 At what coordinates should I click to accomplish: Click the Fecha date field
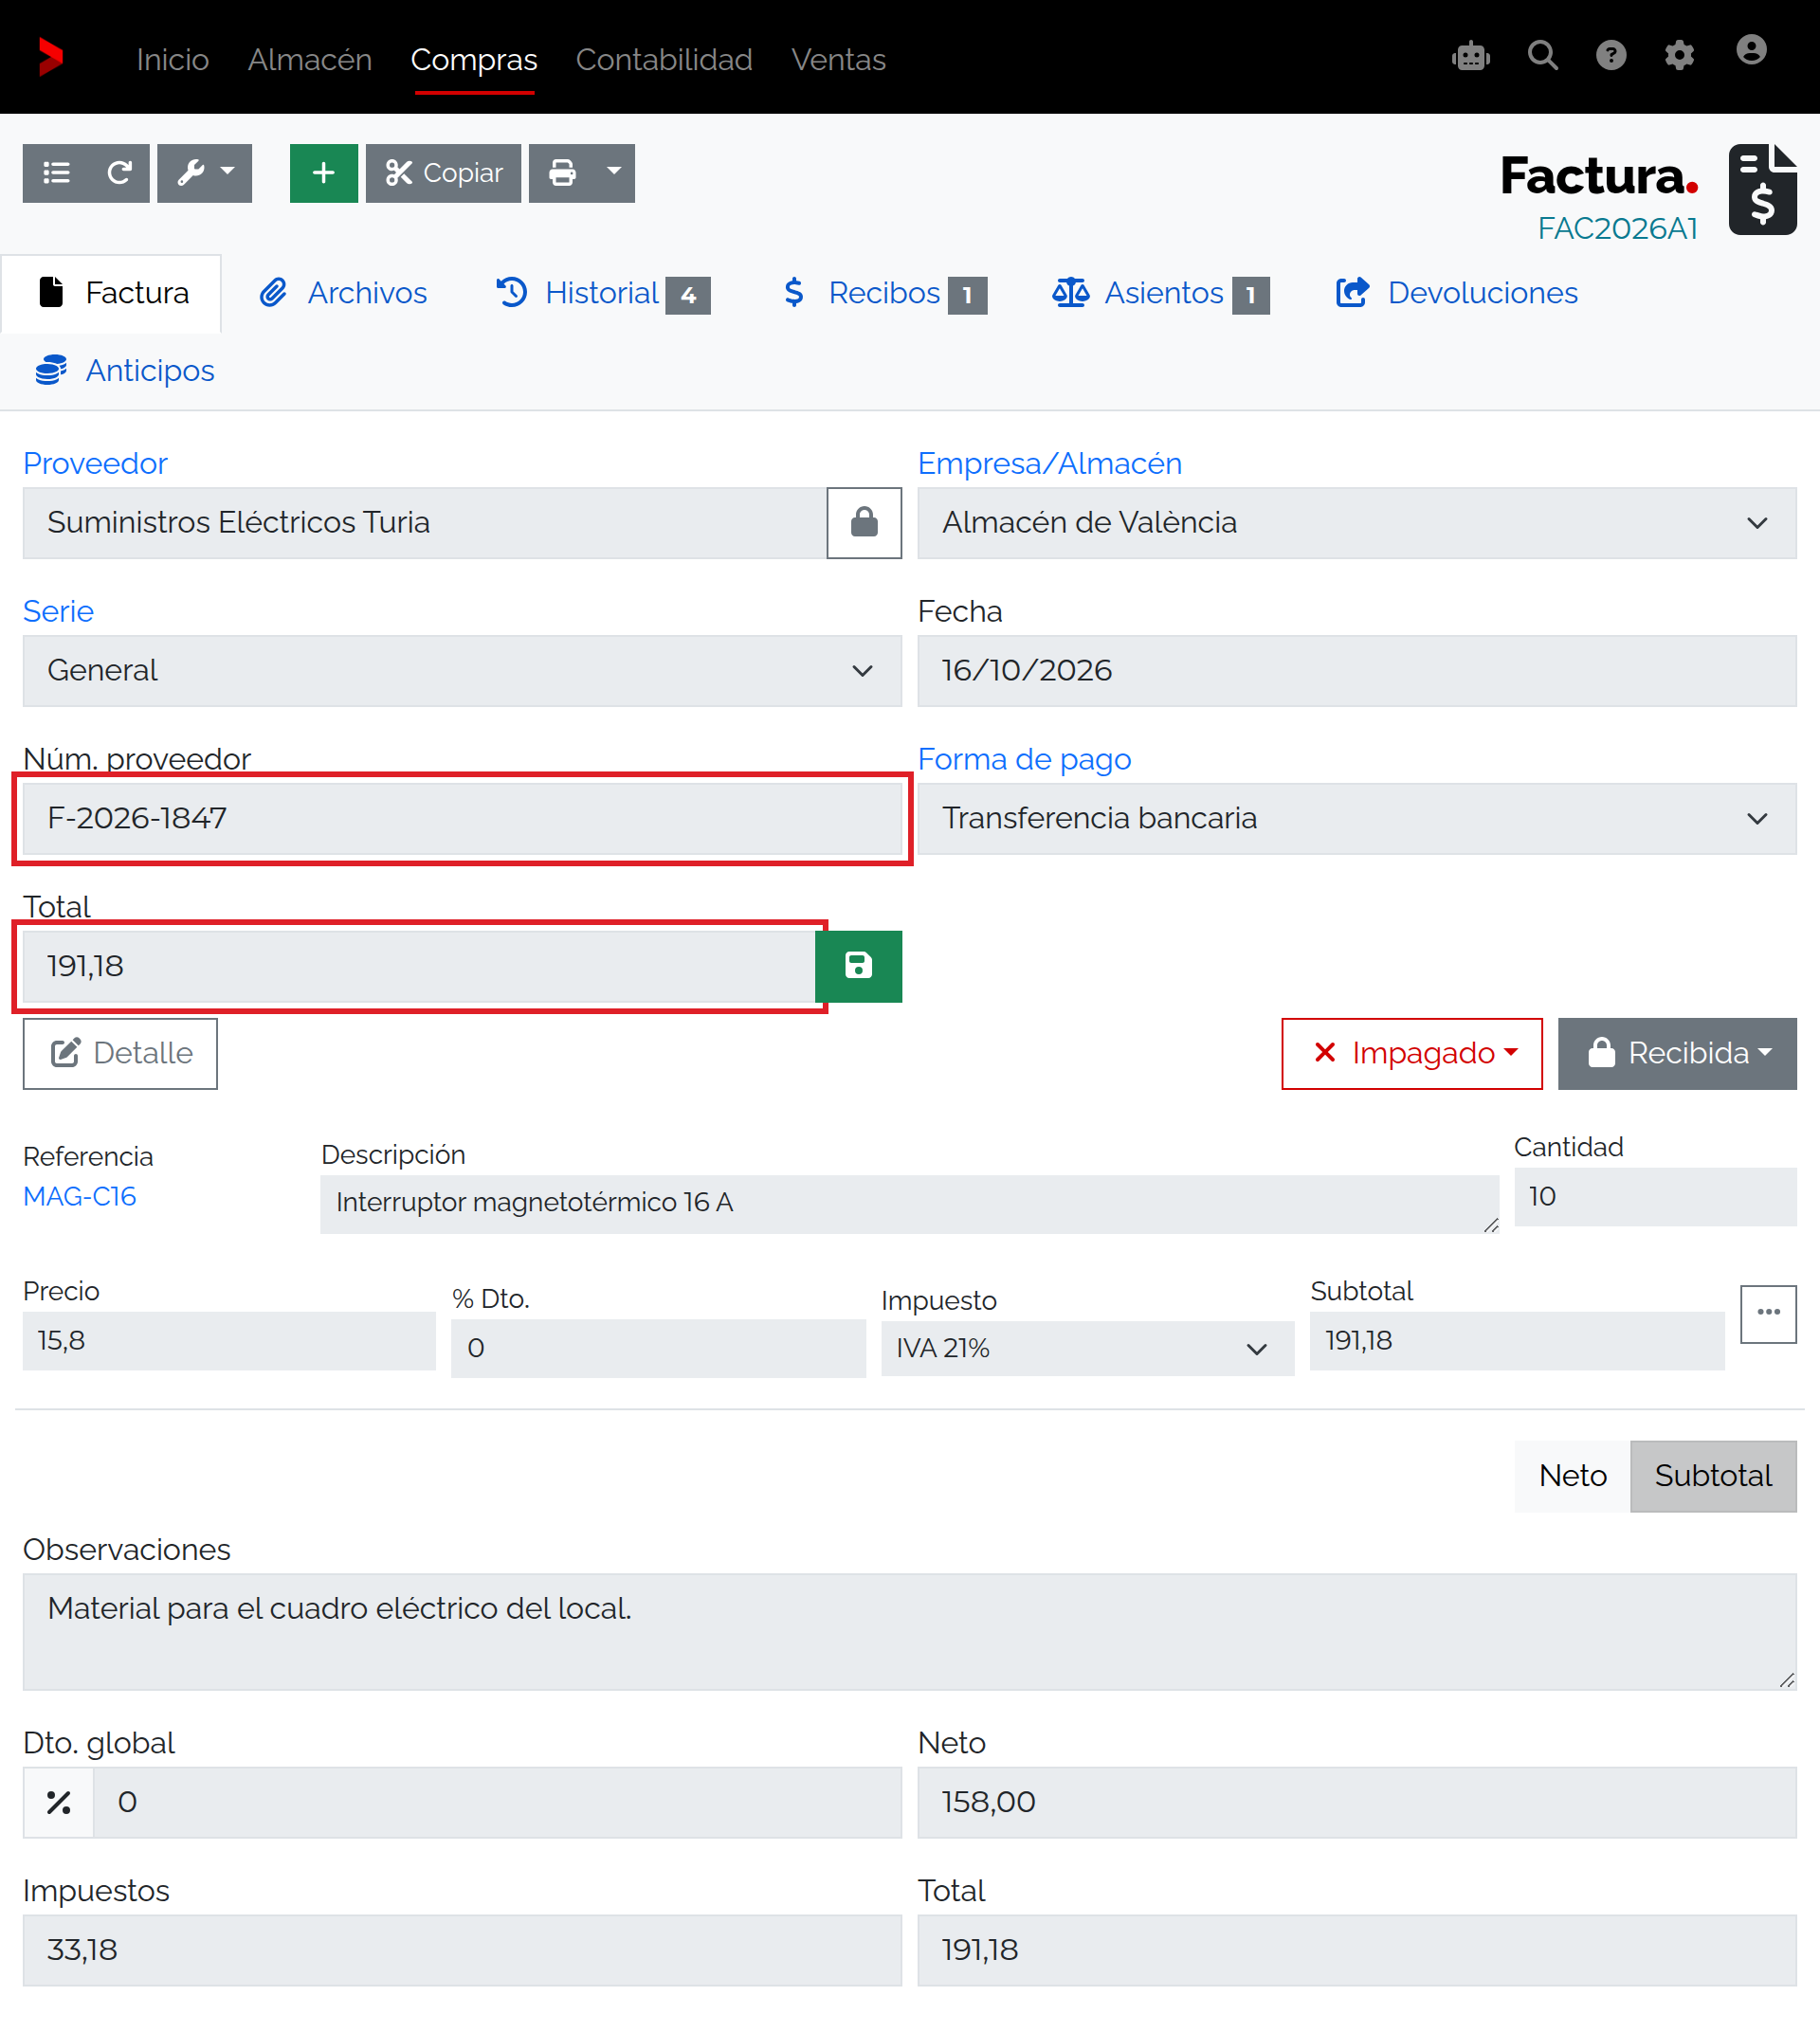click(1357, 670)
